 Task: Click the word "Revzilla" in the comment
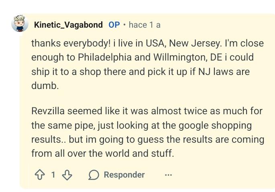coord(49,111)
